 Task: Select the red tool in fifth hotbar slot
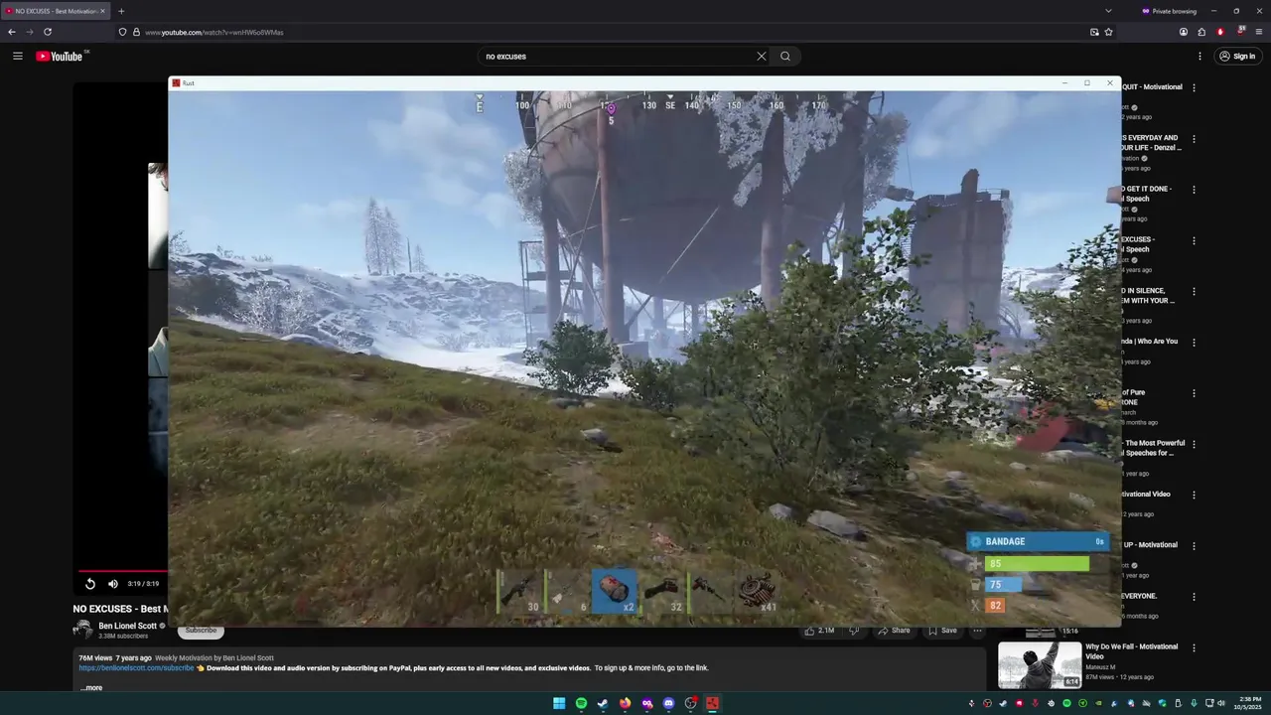click(709, 591)
